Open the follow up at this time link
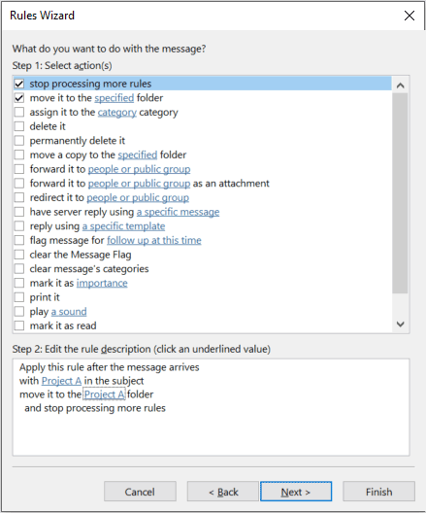 (154, 240)
